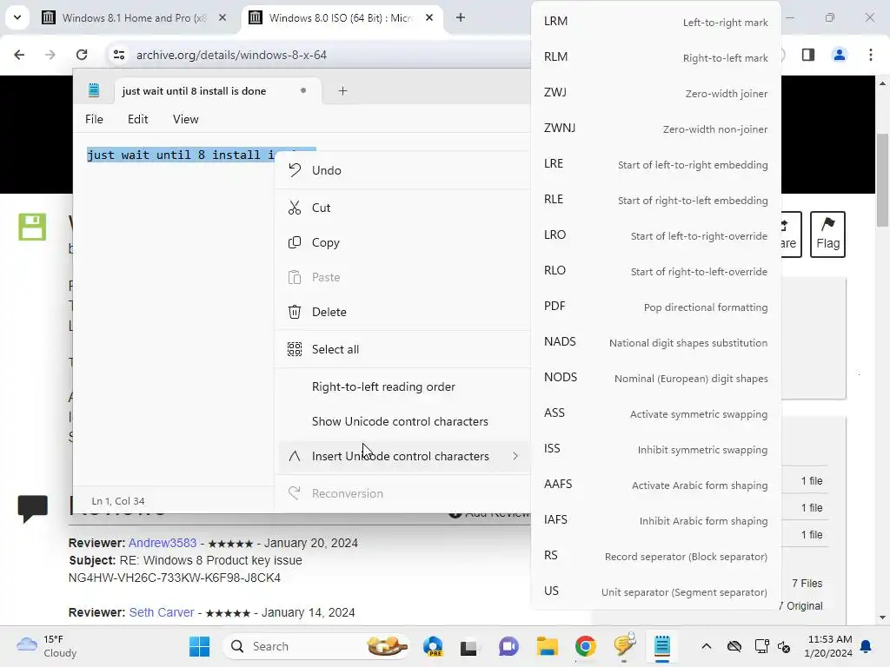Insert RLO right-to-left override
The height and width of the screenshot is (667, 890).
pyautogui.click(x=655, y=271)
